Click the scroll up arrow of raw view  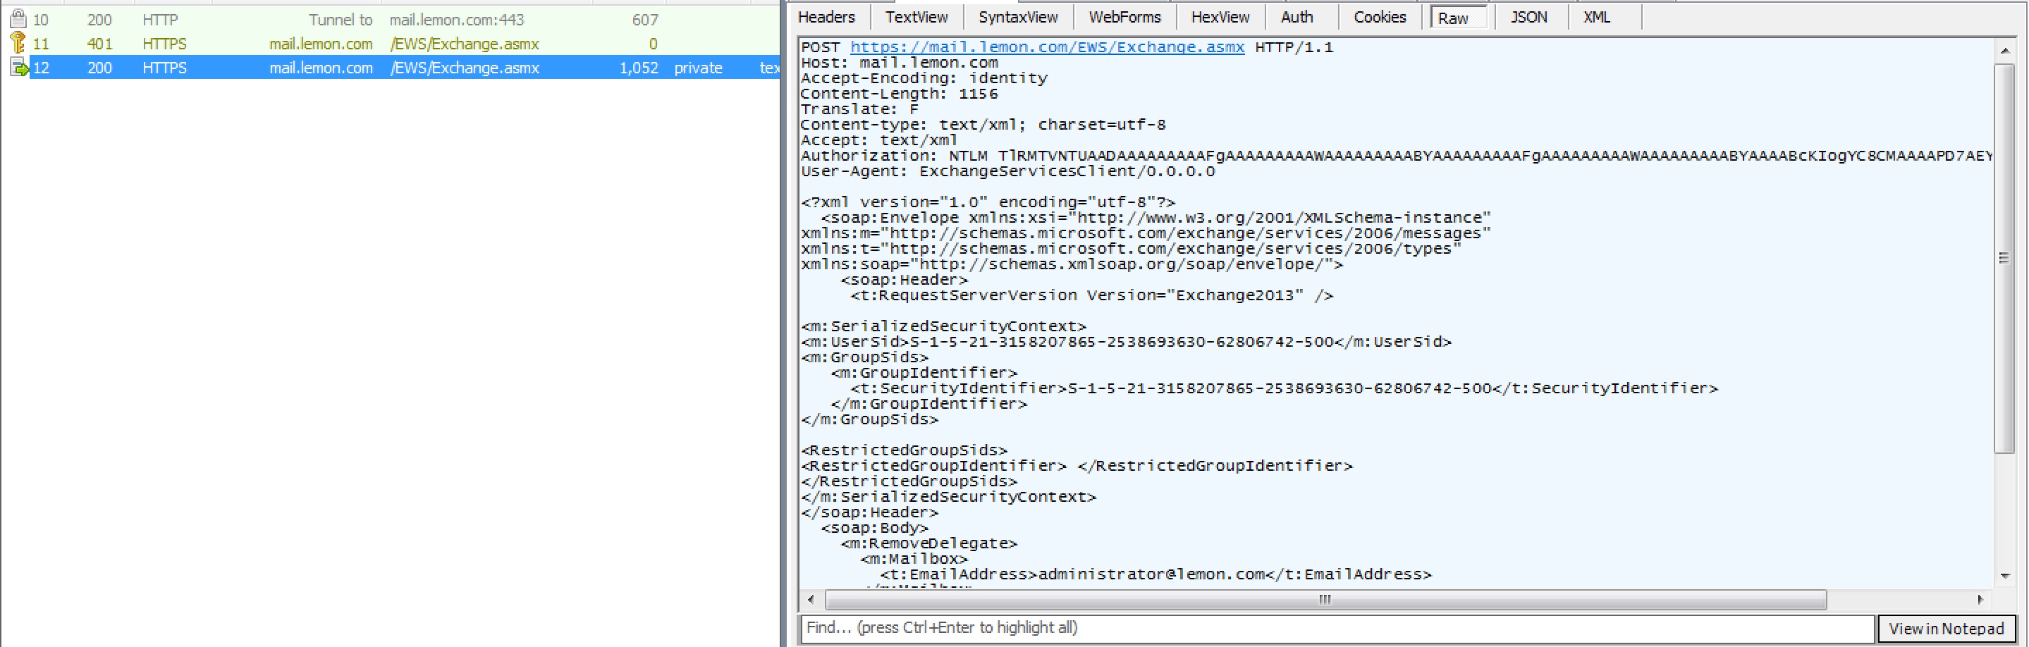click(2004, 50)
